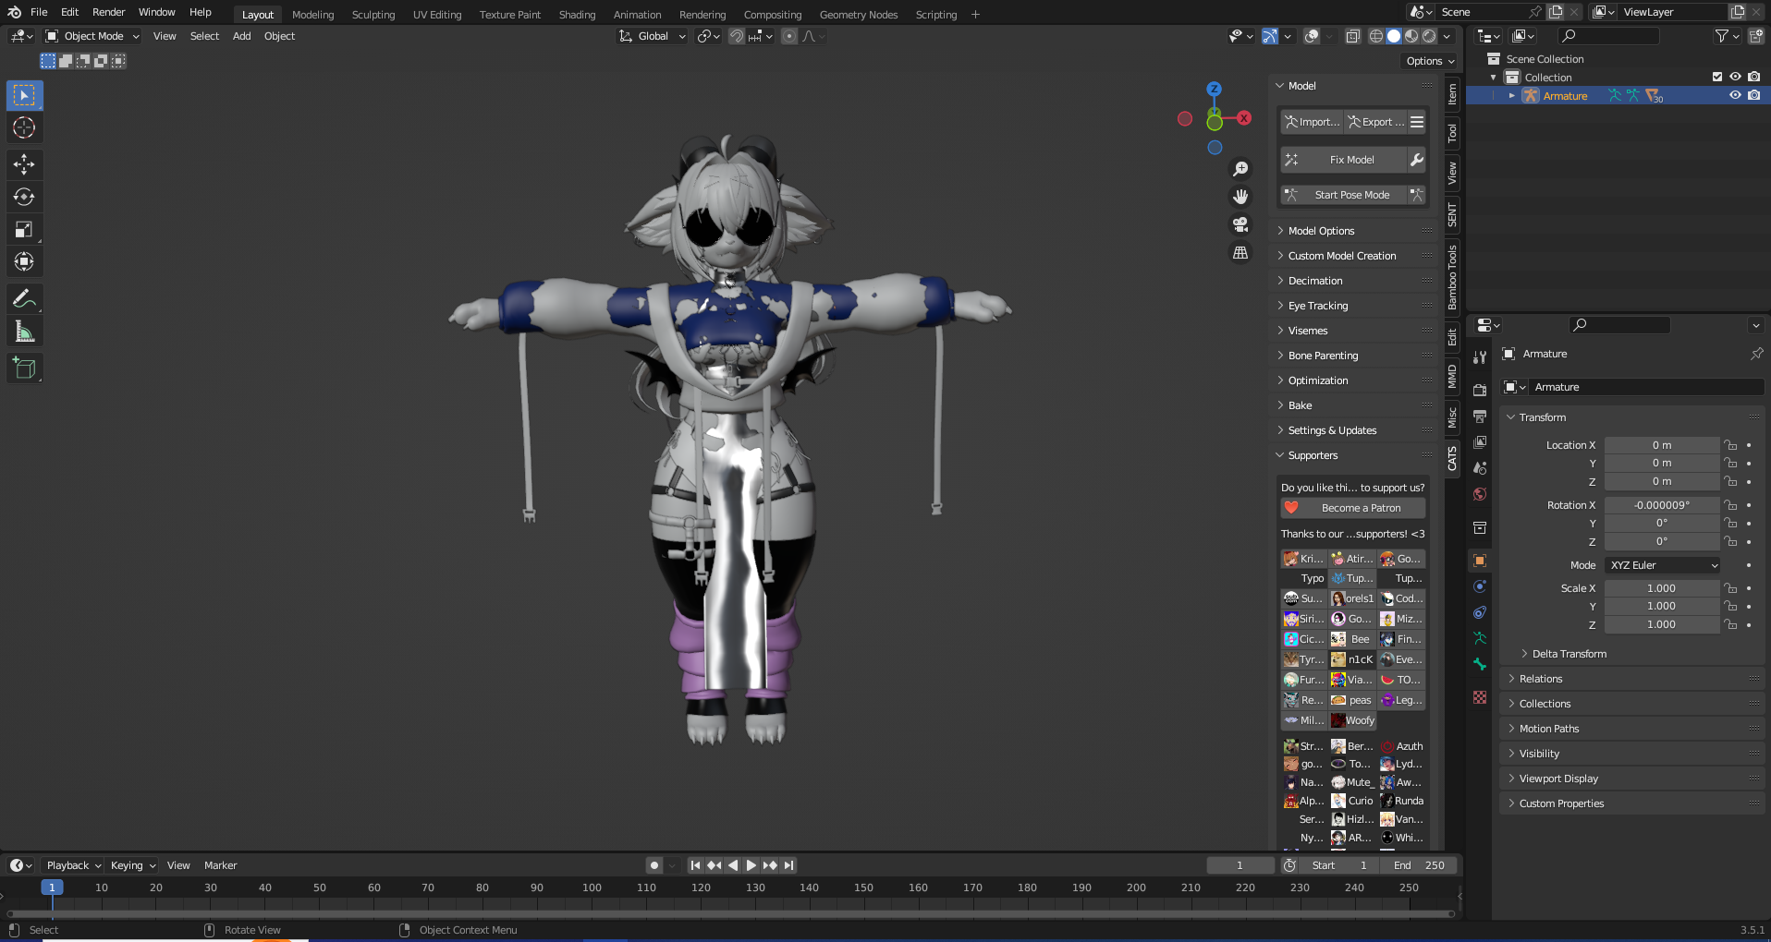Activate the Annotate pencil tool
Viewport: 1771px width, 942px height.
point(24,298)
